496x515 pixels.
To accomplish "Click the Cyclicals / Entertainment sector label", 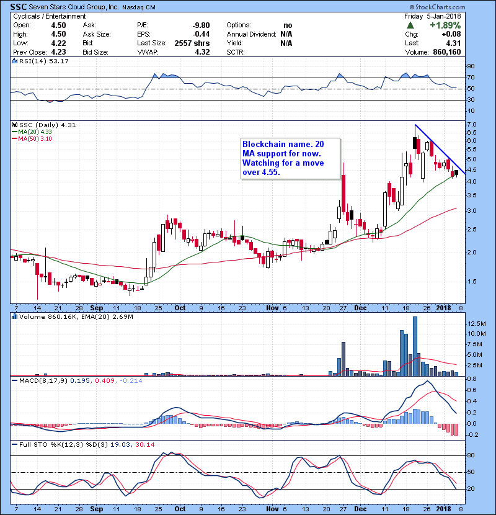I will [x=49, y=16].
